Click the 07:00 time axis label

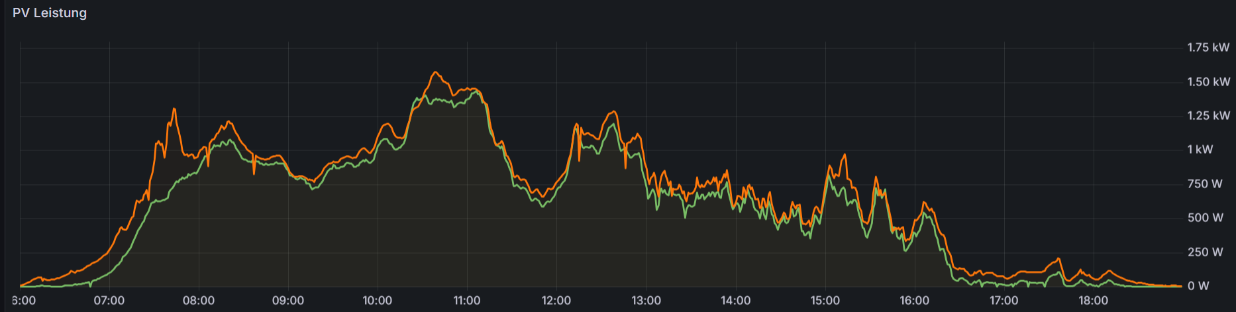(109, 301)
